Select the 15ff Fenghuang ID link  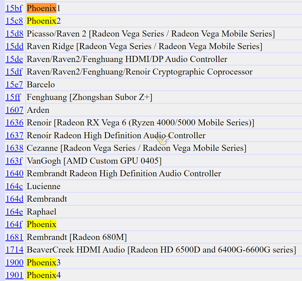pyautogui.click(x=13, y=97)
